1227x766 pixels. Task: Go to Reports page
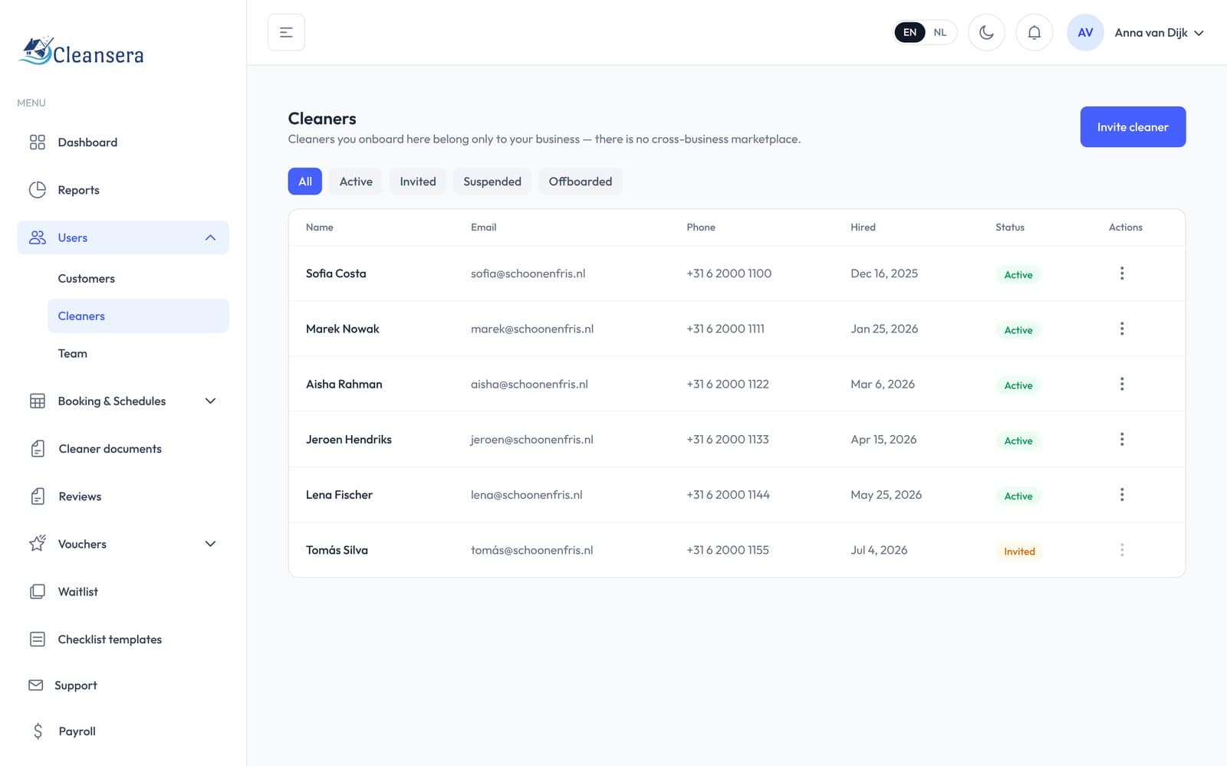tap(123, 190)
